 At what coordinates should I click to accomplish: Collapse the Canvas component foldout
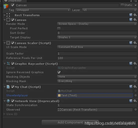[4, 20]
